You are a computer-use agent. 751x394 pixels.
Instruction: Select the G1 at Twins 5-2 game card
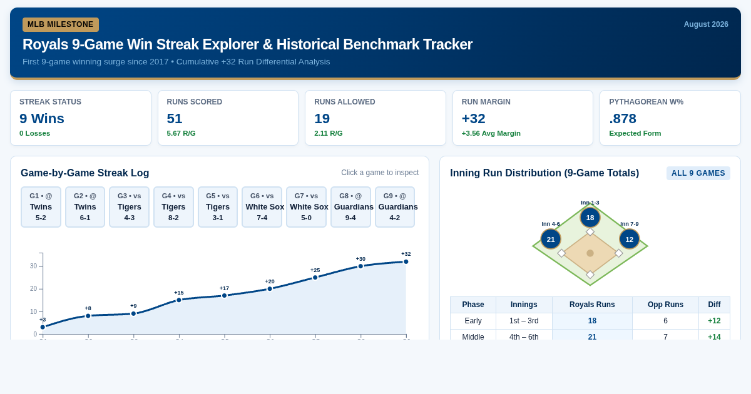[x=41, y=207]
